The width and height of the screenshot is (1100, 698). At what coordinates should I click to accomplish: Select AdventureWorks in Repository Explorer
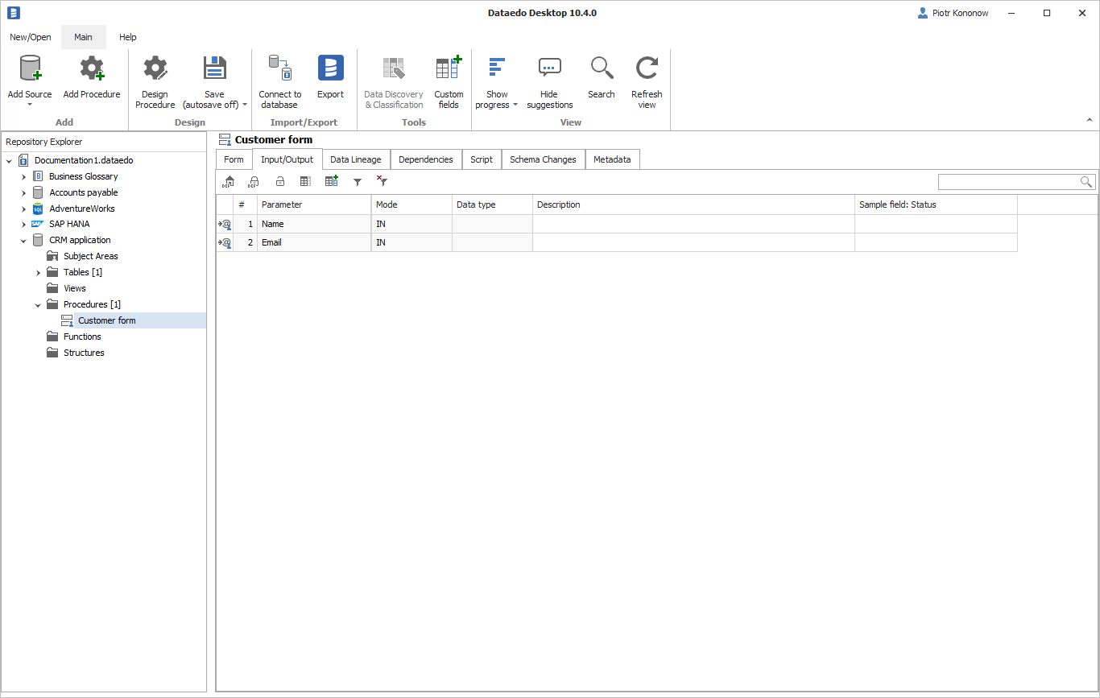pos(81,209)
